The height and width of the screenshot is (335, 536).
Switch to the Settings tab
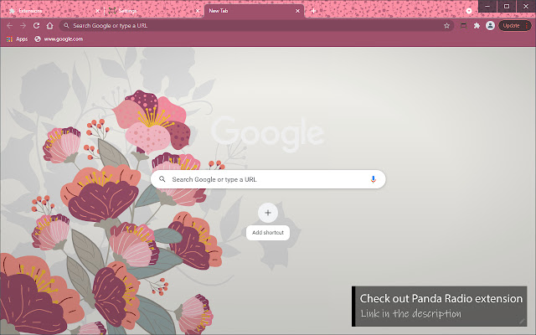(152, 11)
